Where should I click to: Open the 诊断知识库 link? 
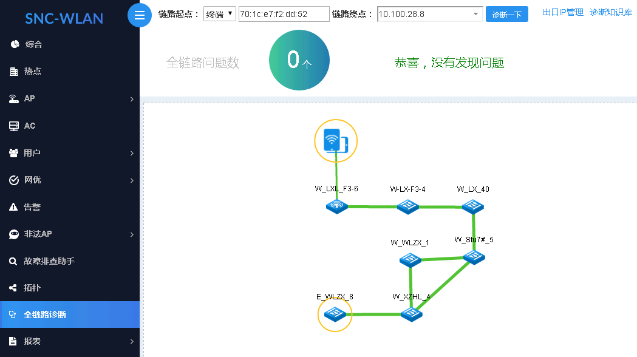click(611, 13)
